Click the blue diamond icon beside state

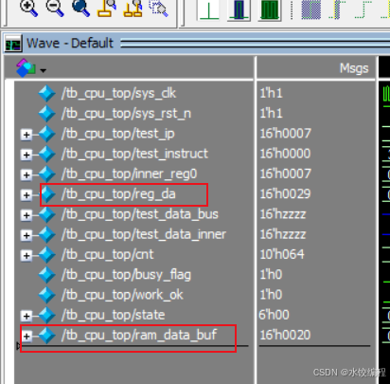click(x=47, y=315)
